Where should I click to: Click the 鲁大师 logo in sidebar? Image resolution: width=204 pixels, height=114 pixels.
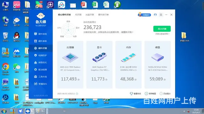pyautogui.click(x=41, y=19)
